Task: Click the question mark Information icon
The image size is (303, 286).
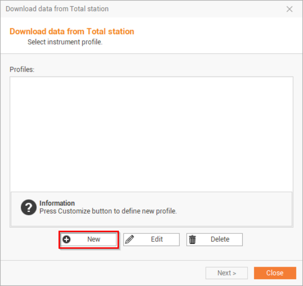Action: coord(28,207)
